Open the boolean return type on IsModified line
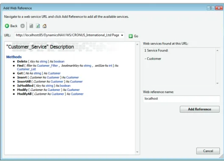Screen dimensions: 224x161 tap(65, 86)
